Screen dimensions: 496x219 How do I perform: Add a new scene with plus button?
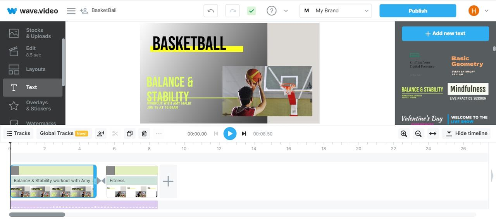point(168,182)
